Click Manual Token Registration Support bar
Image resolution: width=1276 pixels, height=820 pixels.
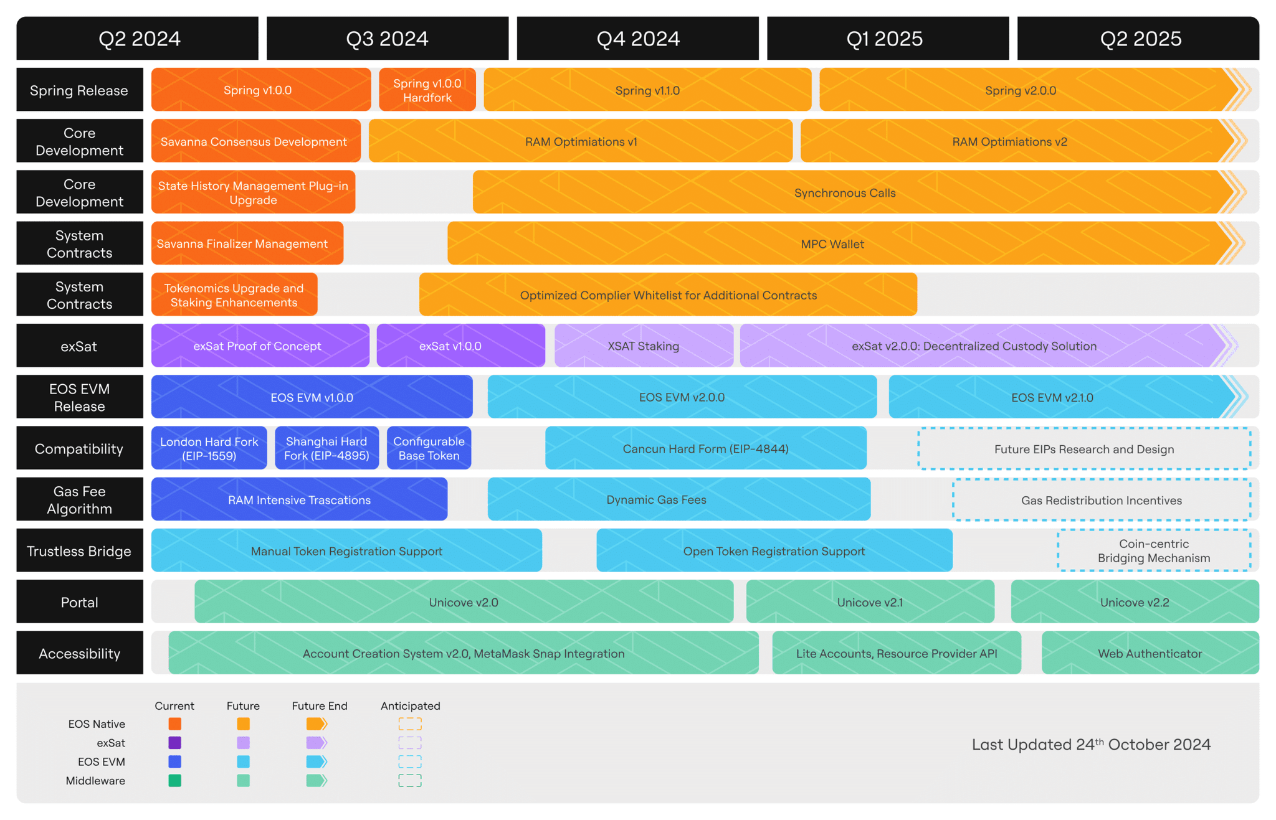(x=346, y=551)
